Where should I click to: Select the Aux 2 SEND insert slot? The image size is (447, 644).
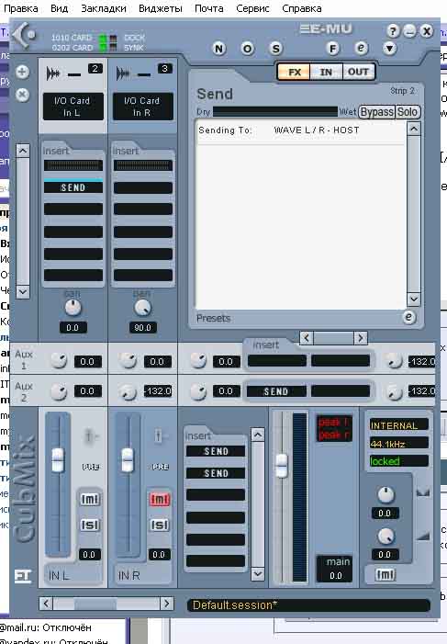[276, 391]
